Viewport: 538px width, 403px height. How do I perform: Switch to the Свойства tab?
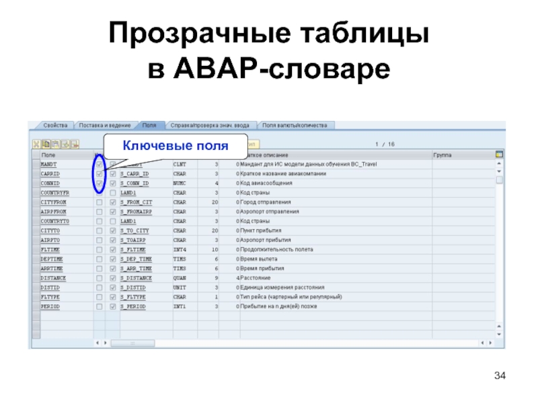point(55,125)
